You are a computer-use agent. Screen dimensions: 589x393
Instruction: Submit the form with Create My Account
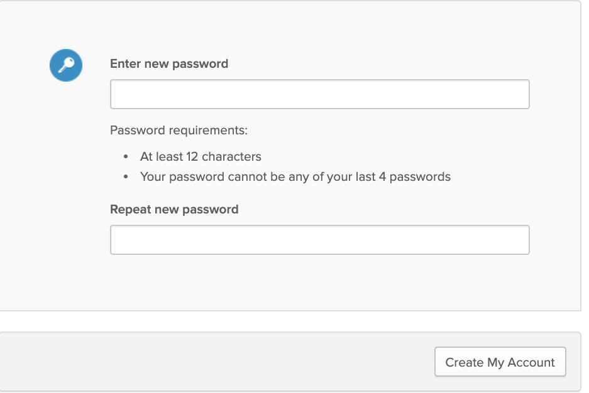(x=500, y=362)
